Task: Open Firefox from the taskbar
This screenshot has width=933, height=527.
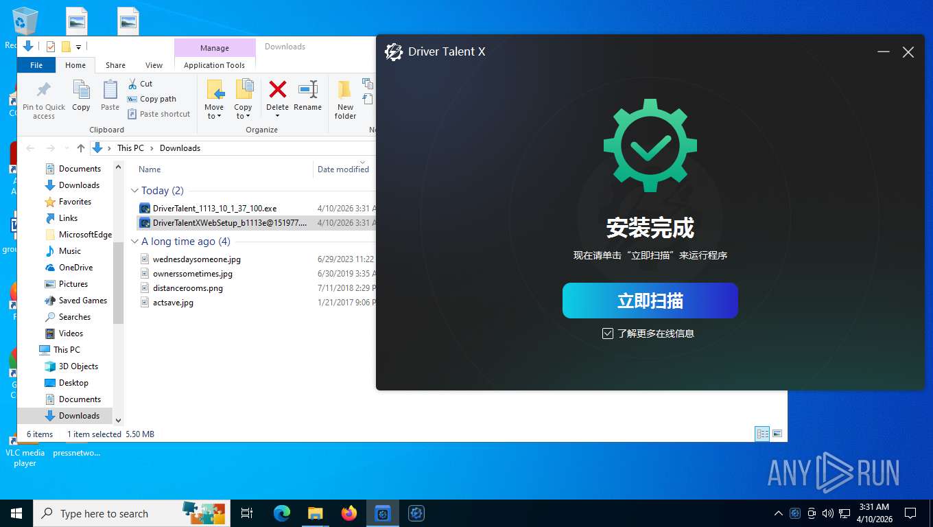Action: [349, 513]
